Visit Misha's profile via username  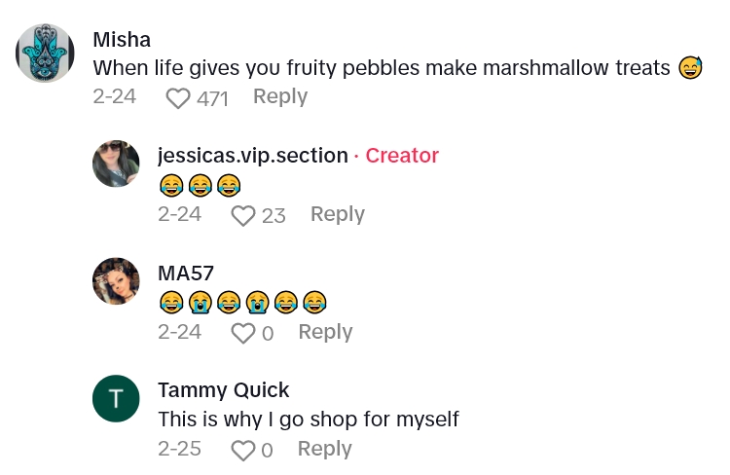(122, 39)
